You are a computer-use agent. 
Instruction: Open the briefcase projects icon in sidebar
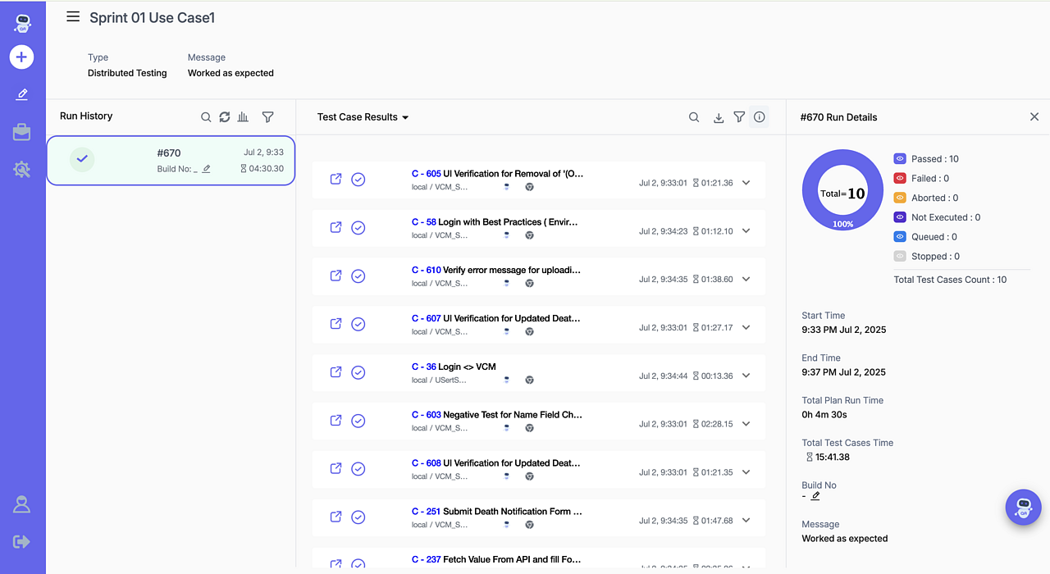(21, 132)
